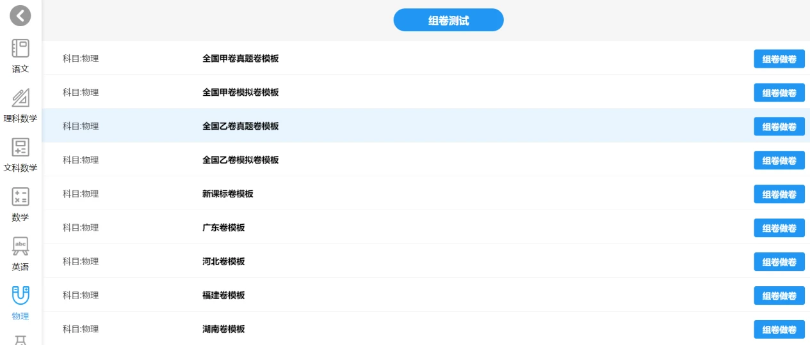
Task: Select the 理科数学 ruler icon
Action: click(x=20, y=98)
